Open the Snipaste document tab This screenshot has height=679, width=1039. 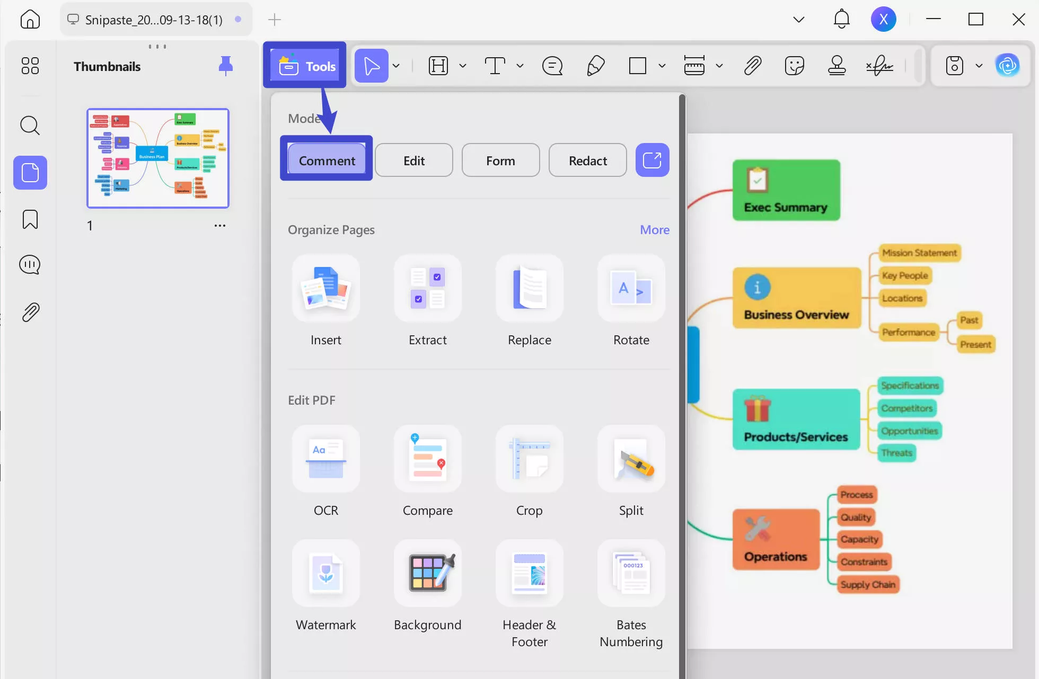point(154,20)
